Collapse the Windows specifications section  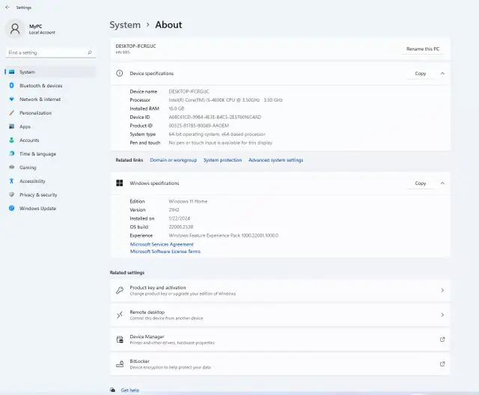pyautogui.click(x=442, y=183)
